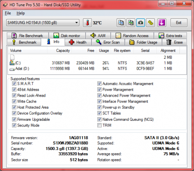Image resolution: width=194 pixels, height=171 pixels.
Task: Click the blank unnamed volume icon
Action: (12, 57)
